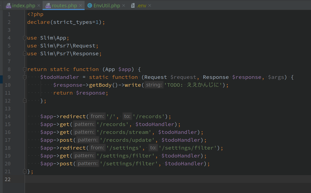Close the index.php editor tab
The width and height of the screenshot is (311, 193).
[39, 6]
